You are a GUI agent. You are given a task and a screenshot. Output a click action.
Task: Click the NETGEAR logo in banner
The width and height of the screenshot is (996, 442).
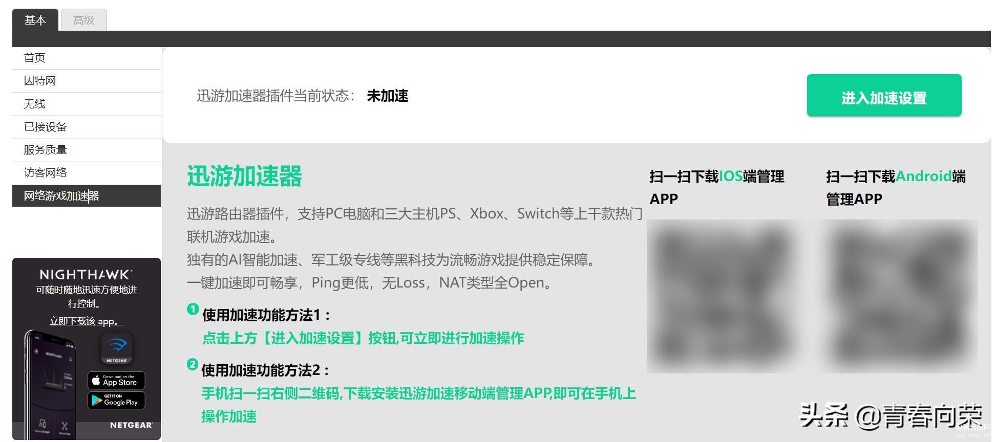131,425
